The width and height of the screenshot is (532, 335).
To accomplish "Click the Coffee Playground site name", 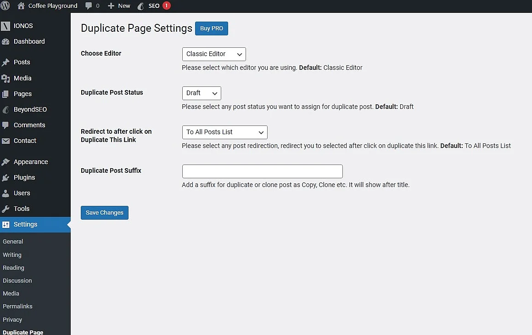I will point(53,6).
